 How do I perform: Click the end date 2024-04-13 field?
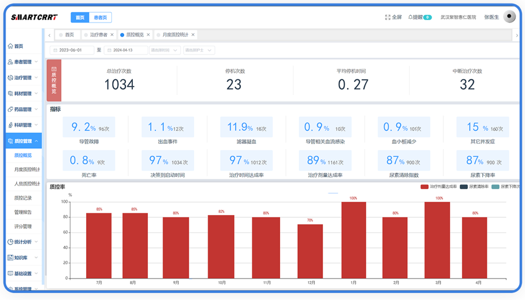tap(126, 50)
